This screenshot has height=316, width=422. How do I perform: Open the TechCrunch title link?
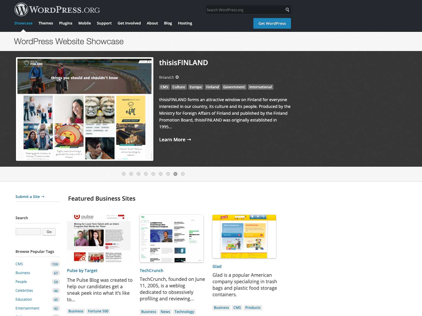point(152,271)
